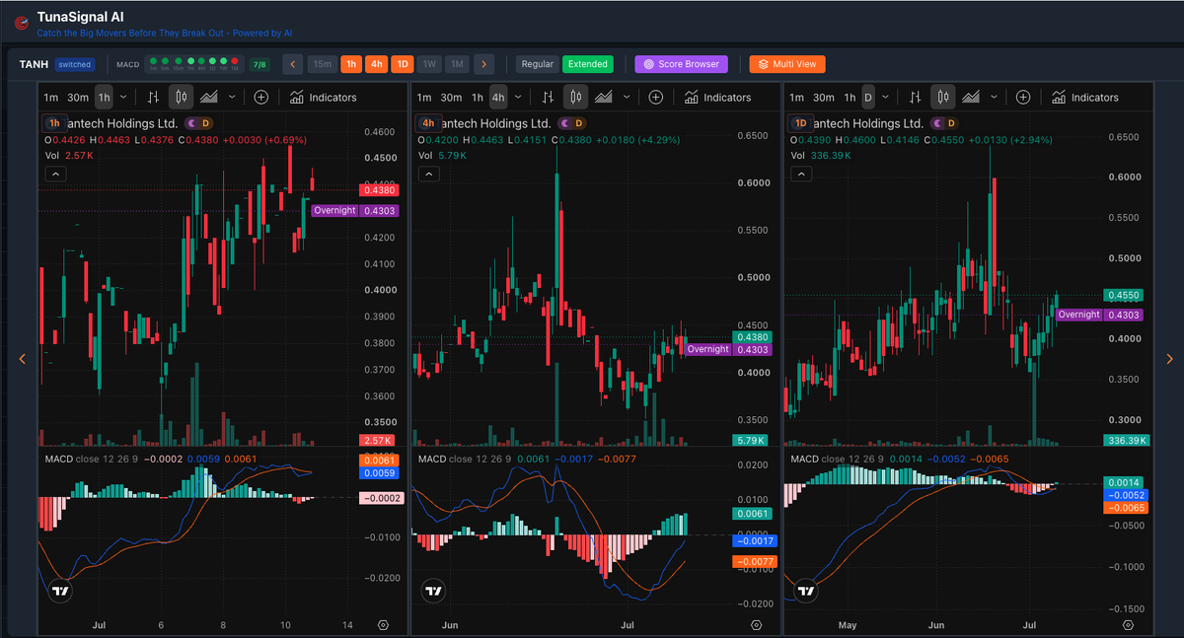The height and width of the screenshot is (638, 1184).
Task: Open Indicators in the 1h chart
Action: [324, 97]
